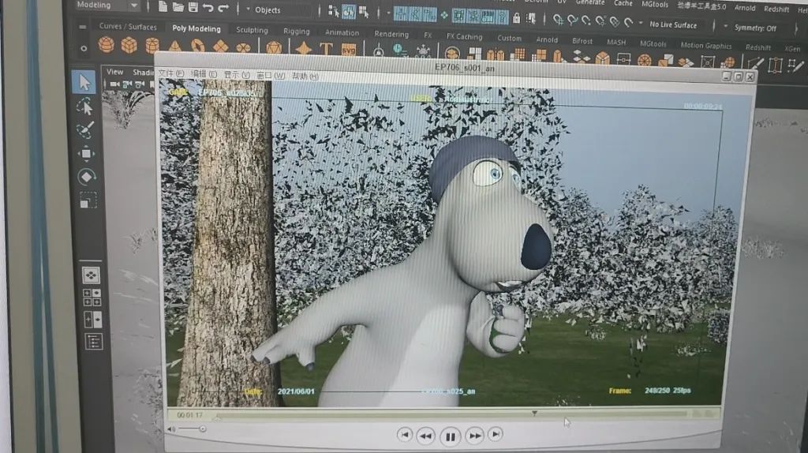Click the polygon cube shelf icon

point(129,45)
